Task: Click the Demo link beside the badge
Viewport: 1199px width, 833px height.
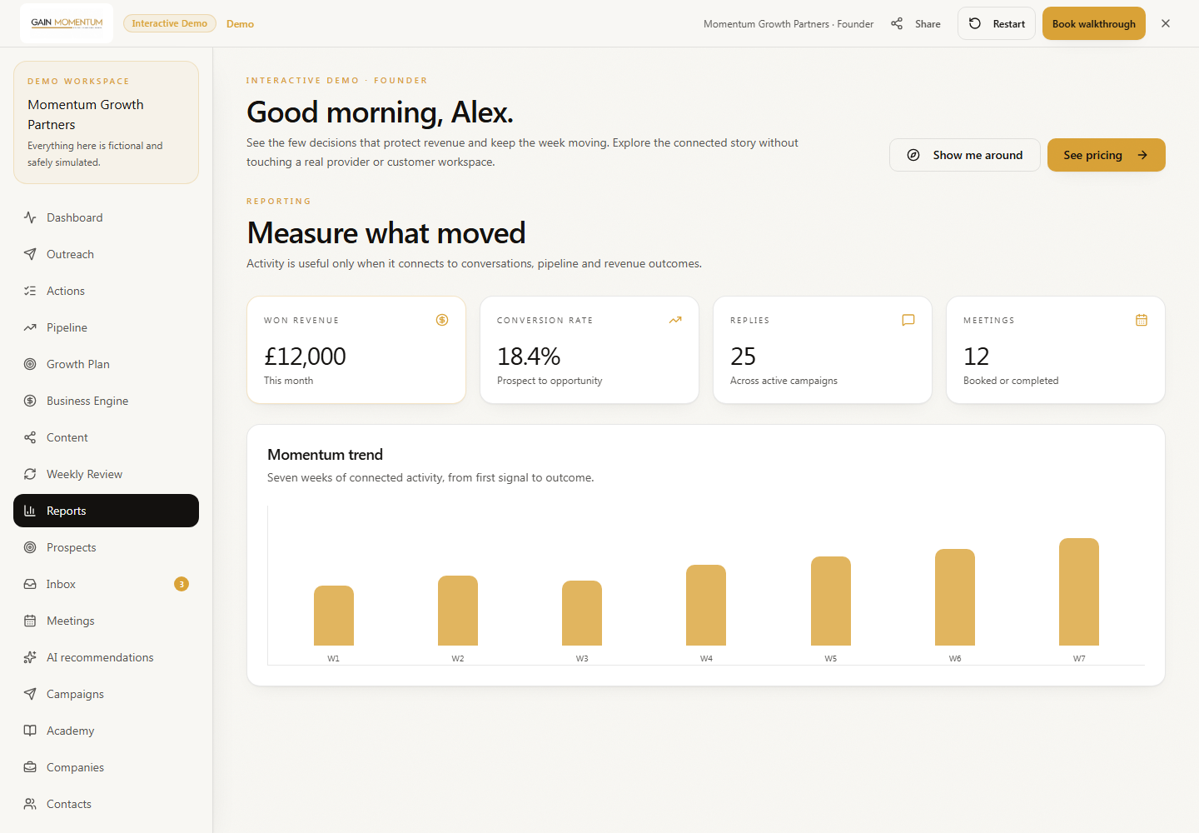Action: point(240,23)
